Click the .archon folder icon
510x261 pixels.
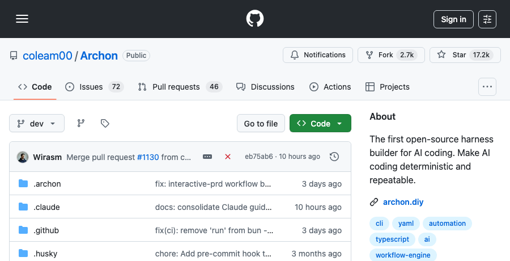[x=23, y=183]
